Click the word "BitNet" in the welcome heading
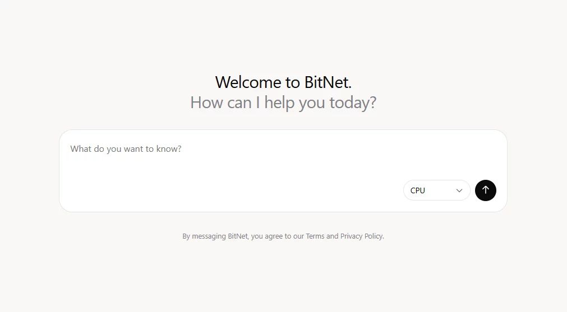The height and width of the screenshot is (312, 567). tap(326, 82)
